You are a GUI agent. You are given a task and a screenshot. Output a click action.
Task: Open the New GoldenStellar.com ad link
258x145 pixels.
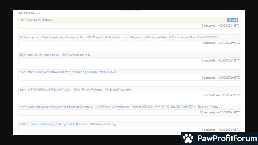(119, 107)
